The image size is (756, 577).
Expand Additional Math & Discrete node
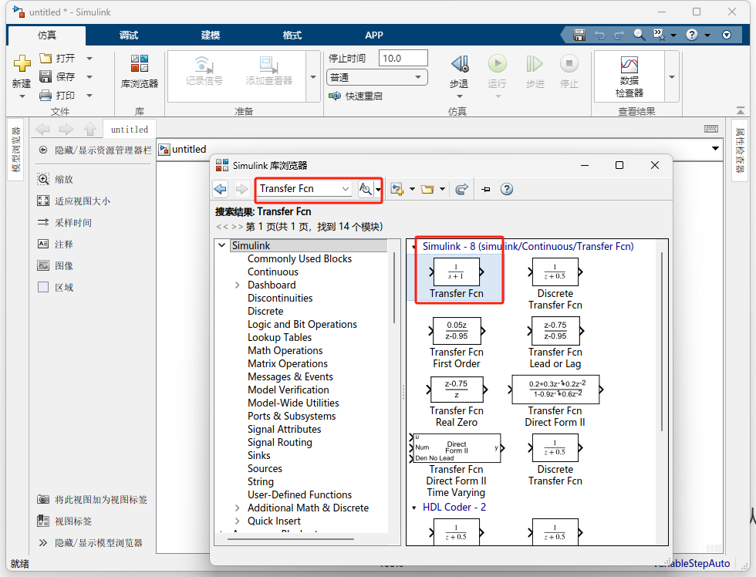(238, 508)
